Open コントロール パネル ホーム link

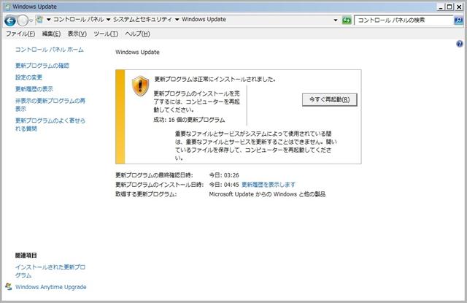click(x=50, y=50)
